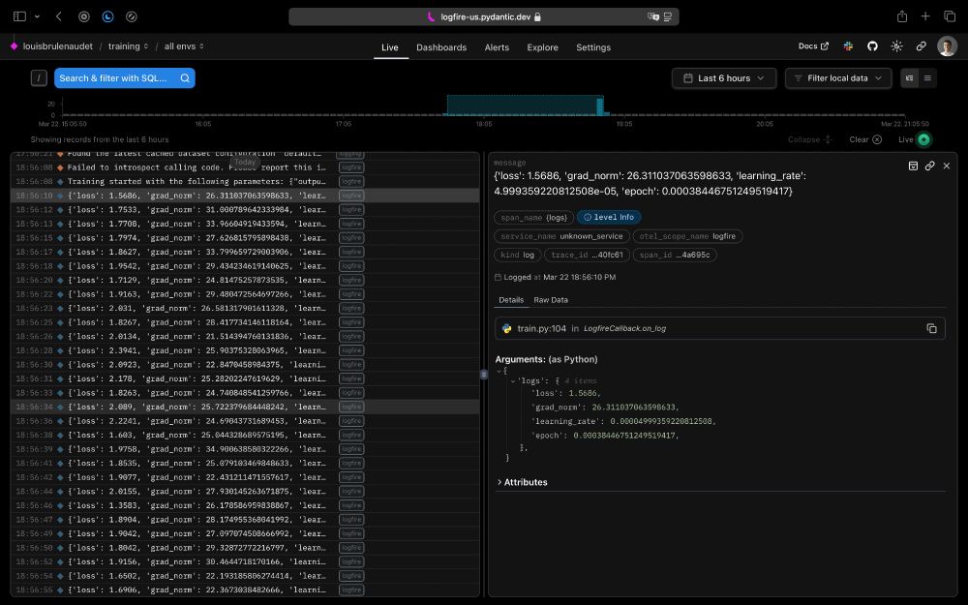Go to the Alerts tab
Viewport: 968px width, 605px height.
pyautogui.click(x=497, y=47)
